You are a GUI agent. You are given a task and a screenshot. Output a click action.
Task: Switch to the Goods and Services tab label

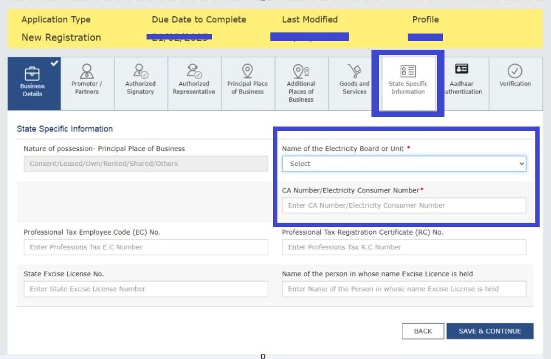(355, 88)
